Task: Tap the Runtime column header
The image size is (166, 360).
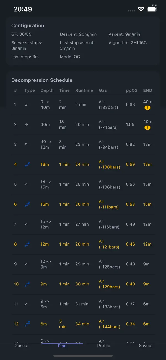Action: point(84,90)
